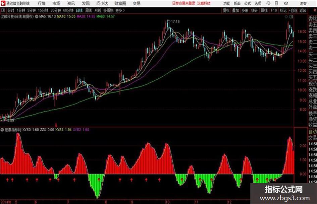The image size is (317, 204).
Task: Open the 功能 menu
Action: pyautogui.click(x=227, y=3)
